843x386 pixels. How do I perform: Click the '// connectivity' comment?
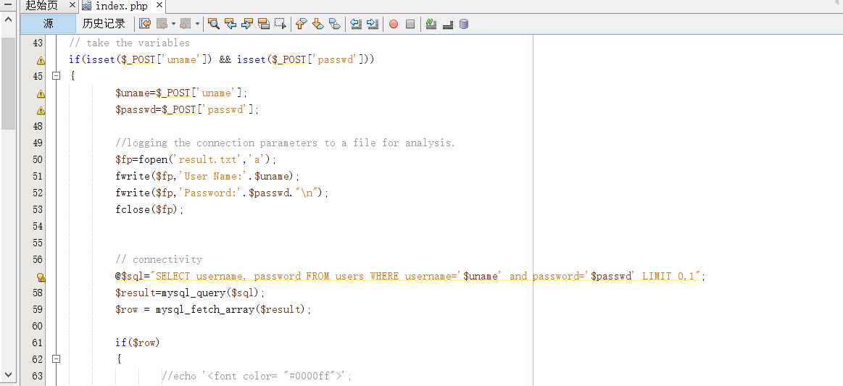click(x=159, y=259)
